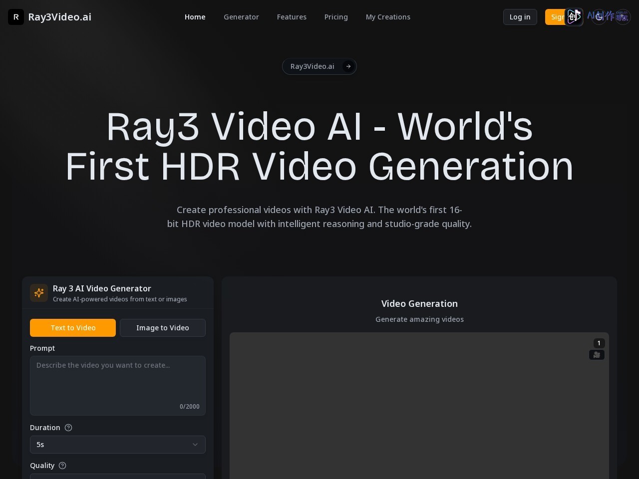Viewport: 639px width, 479px height.
Task: Click the 'Duration' label text
Action: 45,428
